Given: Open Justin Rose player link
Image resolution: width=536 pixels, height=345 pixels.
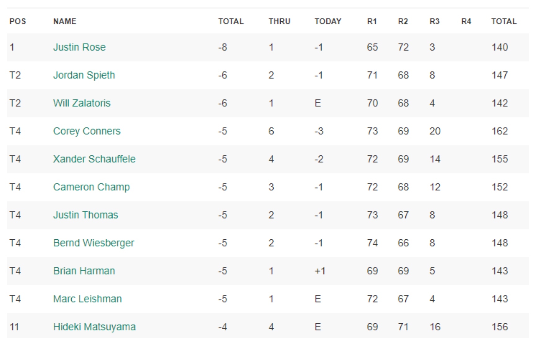Looking at the screenshot, I should pos(79,47).
